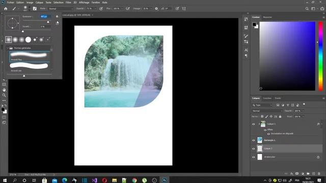Toggle pressure for opacity icon
The width and height of the screenshot is (326, 183).
click(101, 9)
